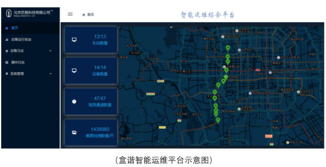Click the 13/13 station count value
326x167 pixels.
tap(100, 37)
